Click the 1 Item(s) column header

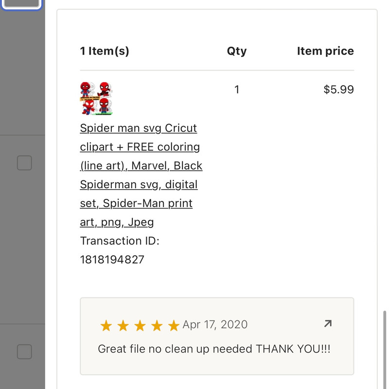click(x=105, y=51)
